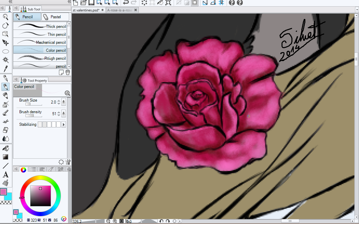This screenshot has width=359, height=225.
Task: Select the Airbrush tool
Action: pos(6,104)
